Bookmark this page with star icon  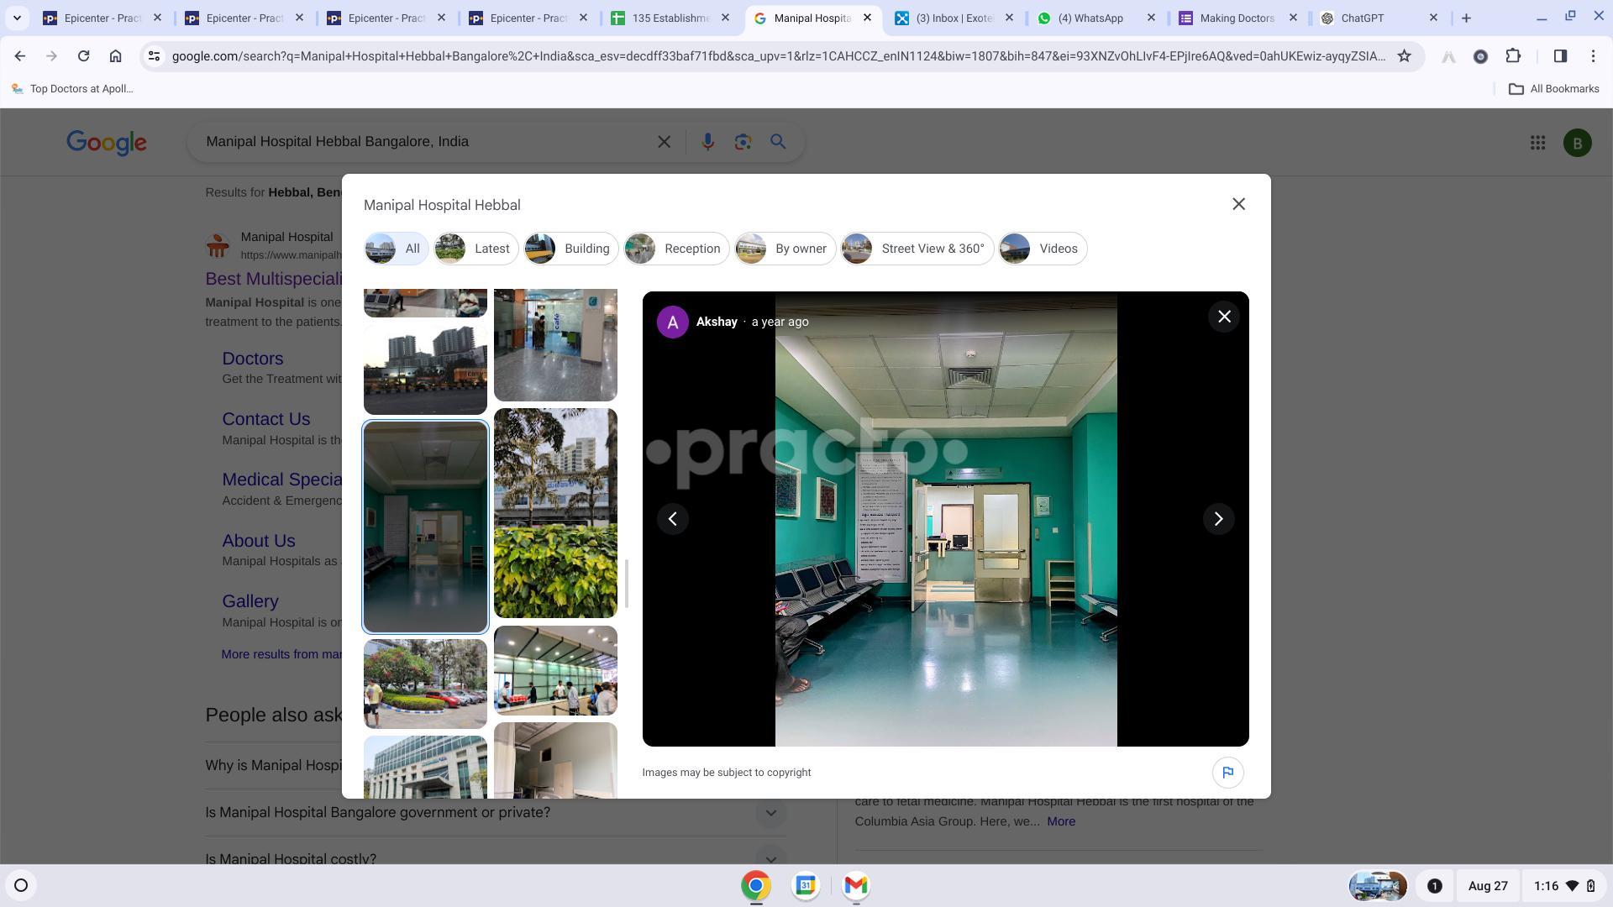tap(1404, 56)
